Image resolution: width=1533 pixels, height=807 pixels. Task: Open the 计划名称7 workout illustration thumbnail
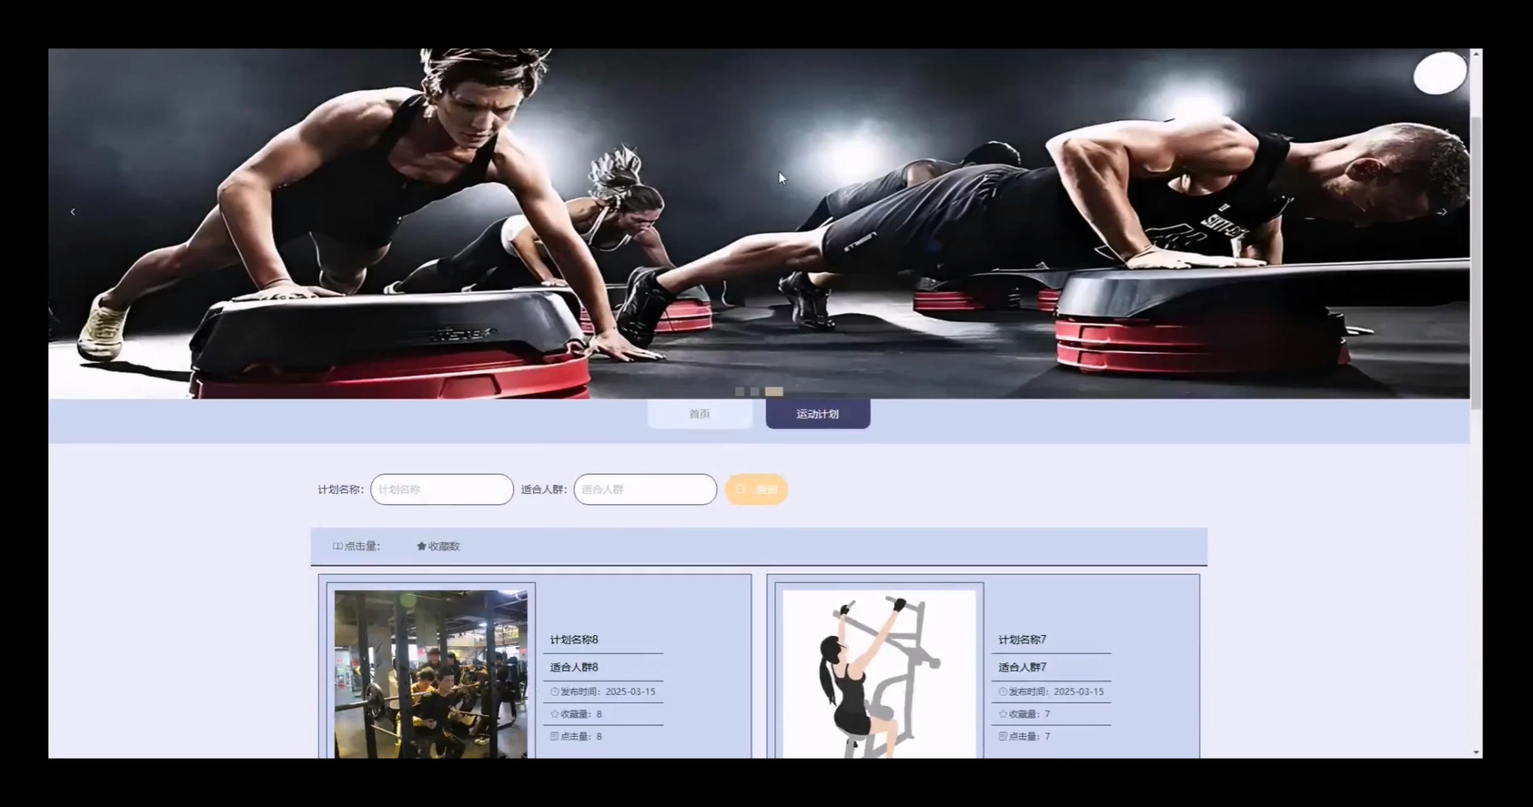pyautogui.click(x=879, y=673)
